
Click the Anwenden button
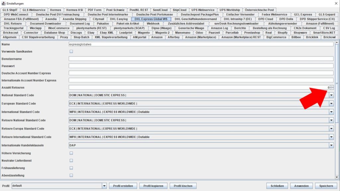click(301, 186)
